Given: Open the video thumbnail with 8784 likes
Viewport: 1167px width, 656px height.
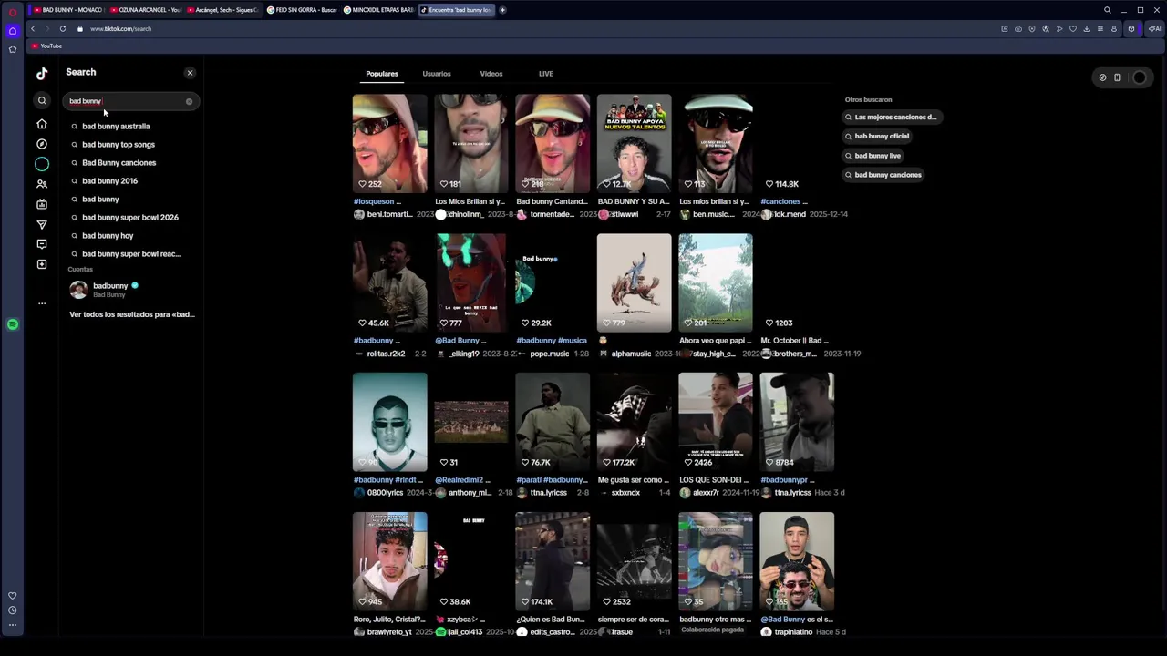Looking at the screenshot, I should pos(797,422).
